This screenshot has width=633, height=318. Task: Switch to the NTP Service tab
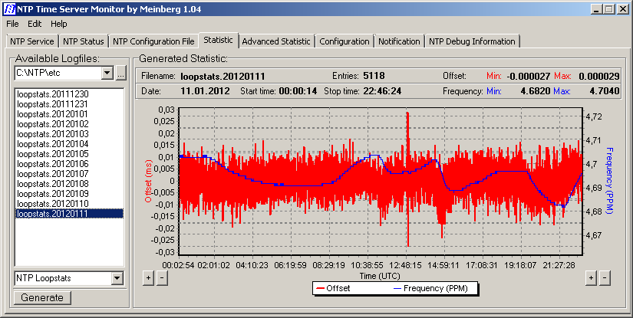pyautogui.click(x=32, y=41)
